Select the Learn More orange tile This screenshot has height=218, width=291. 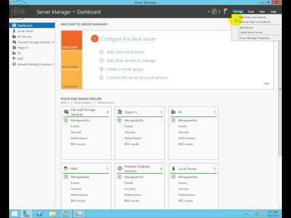pyautogui.click(x=72, y=79)
